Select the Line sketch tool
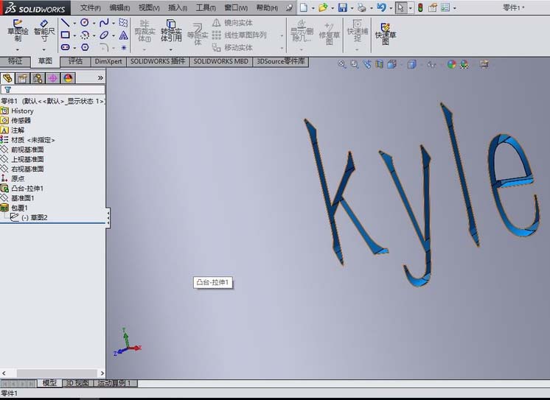 click(x=65, y=23)
